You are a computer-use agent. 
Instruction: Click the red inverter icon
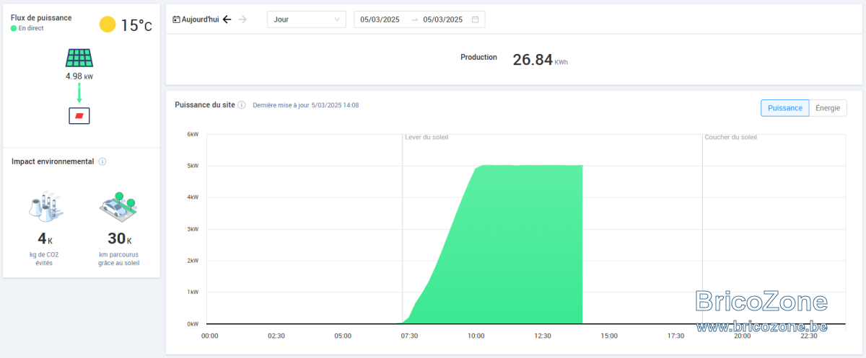79,116
